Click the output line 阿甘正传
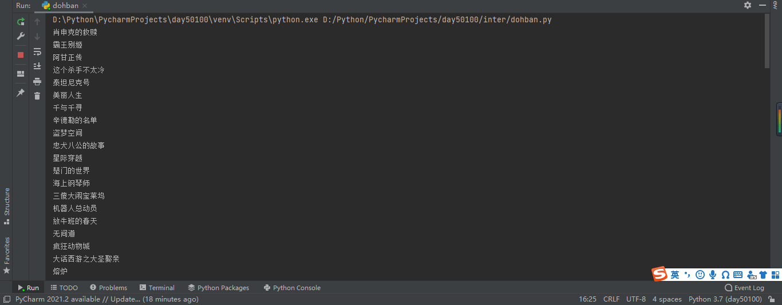Image resolution: width=782 pixels, height=305 pixels. click(x=68, y=57)
